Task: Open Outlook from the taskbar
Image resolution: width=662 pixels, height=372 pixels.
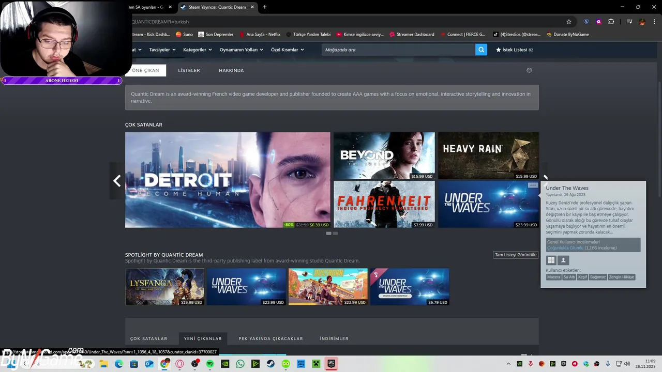Action: point(149,364)
